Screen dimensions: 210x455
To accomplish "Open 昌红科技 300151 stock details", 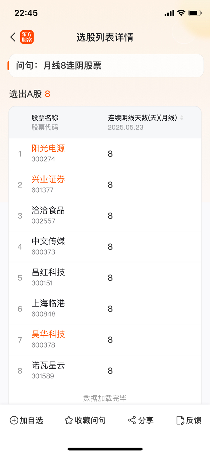I will click(x=105, y=278).
